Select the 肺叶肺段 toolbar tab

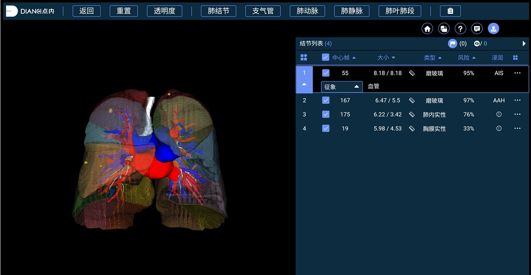400,11
